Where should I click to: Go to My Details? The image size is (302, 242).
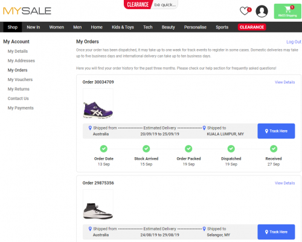[x=18, y=51]
